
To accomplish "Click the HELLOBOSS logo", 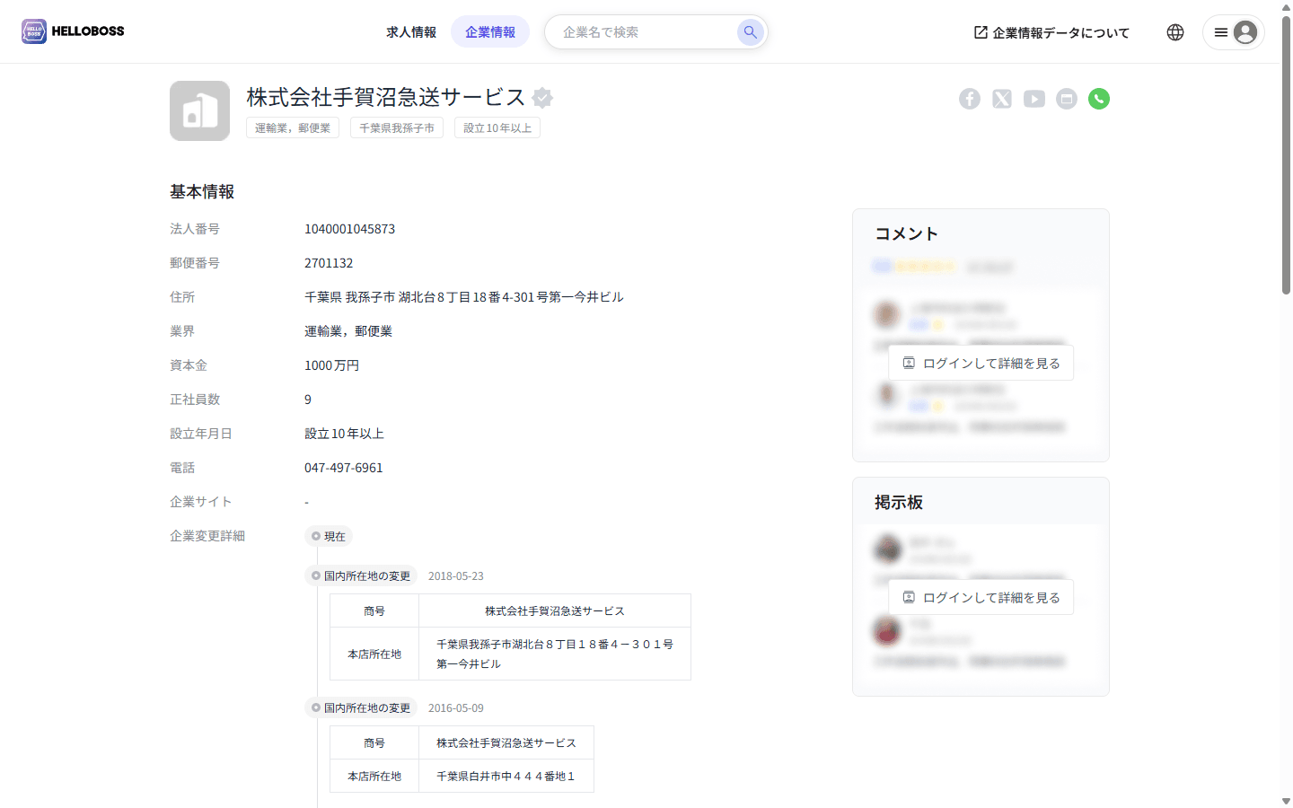I will click(x=73, y=31).
